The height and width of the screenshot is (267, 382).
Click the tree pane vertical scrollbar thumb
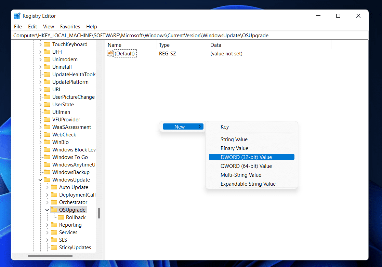click(x=99, y=213)
